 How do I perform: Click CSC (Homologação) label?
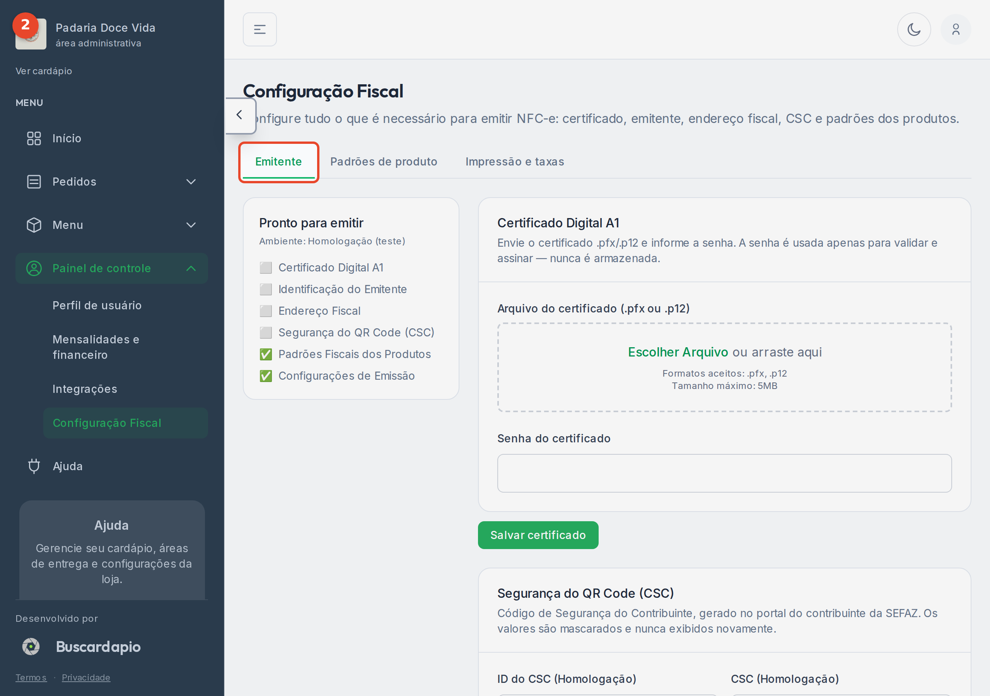(784, 679)
